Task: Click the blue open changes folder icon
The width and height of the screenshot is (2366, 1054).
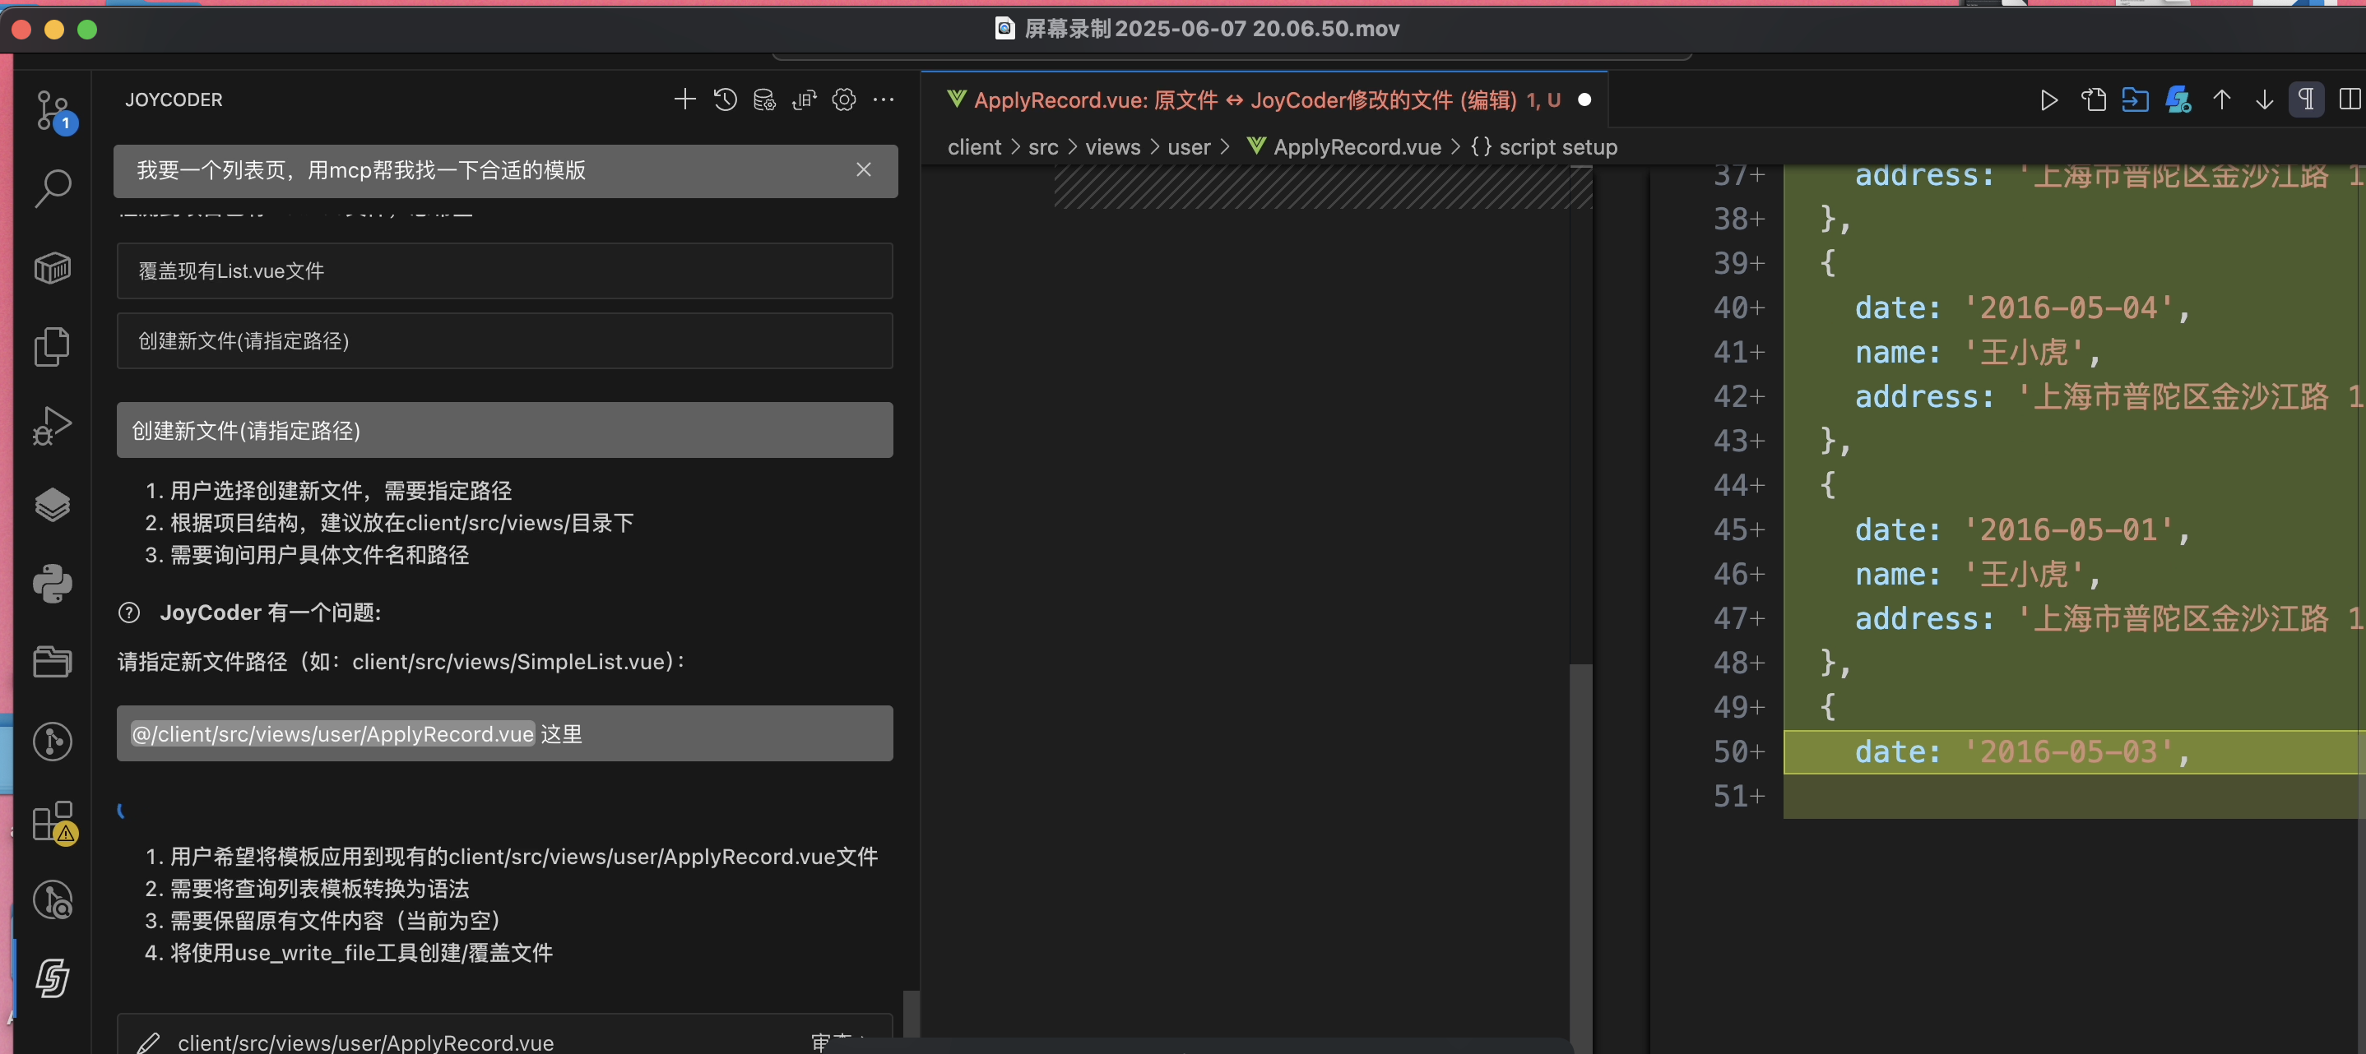Action: pos(2136,99)
